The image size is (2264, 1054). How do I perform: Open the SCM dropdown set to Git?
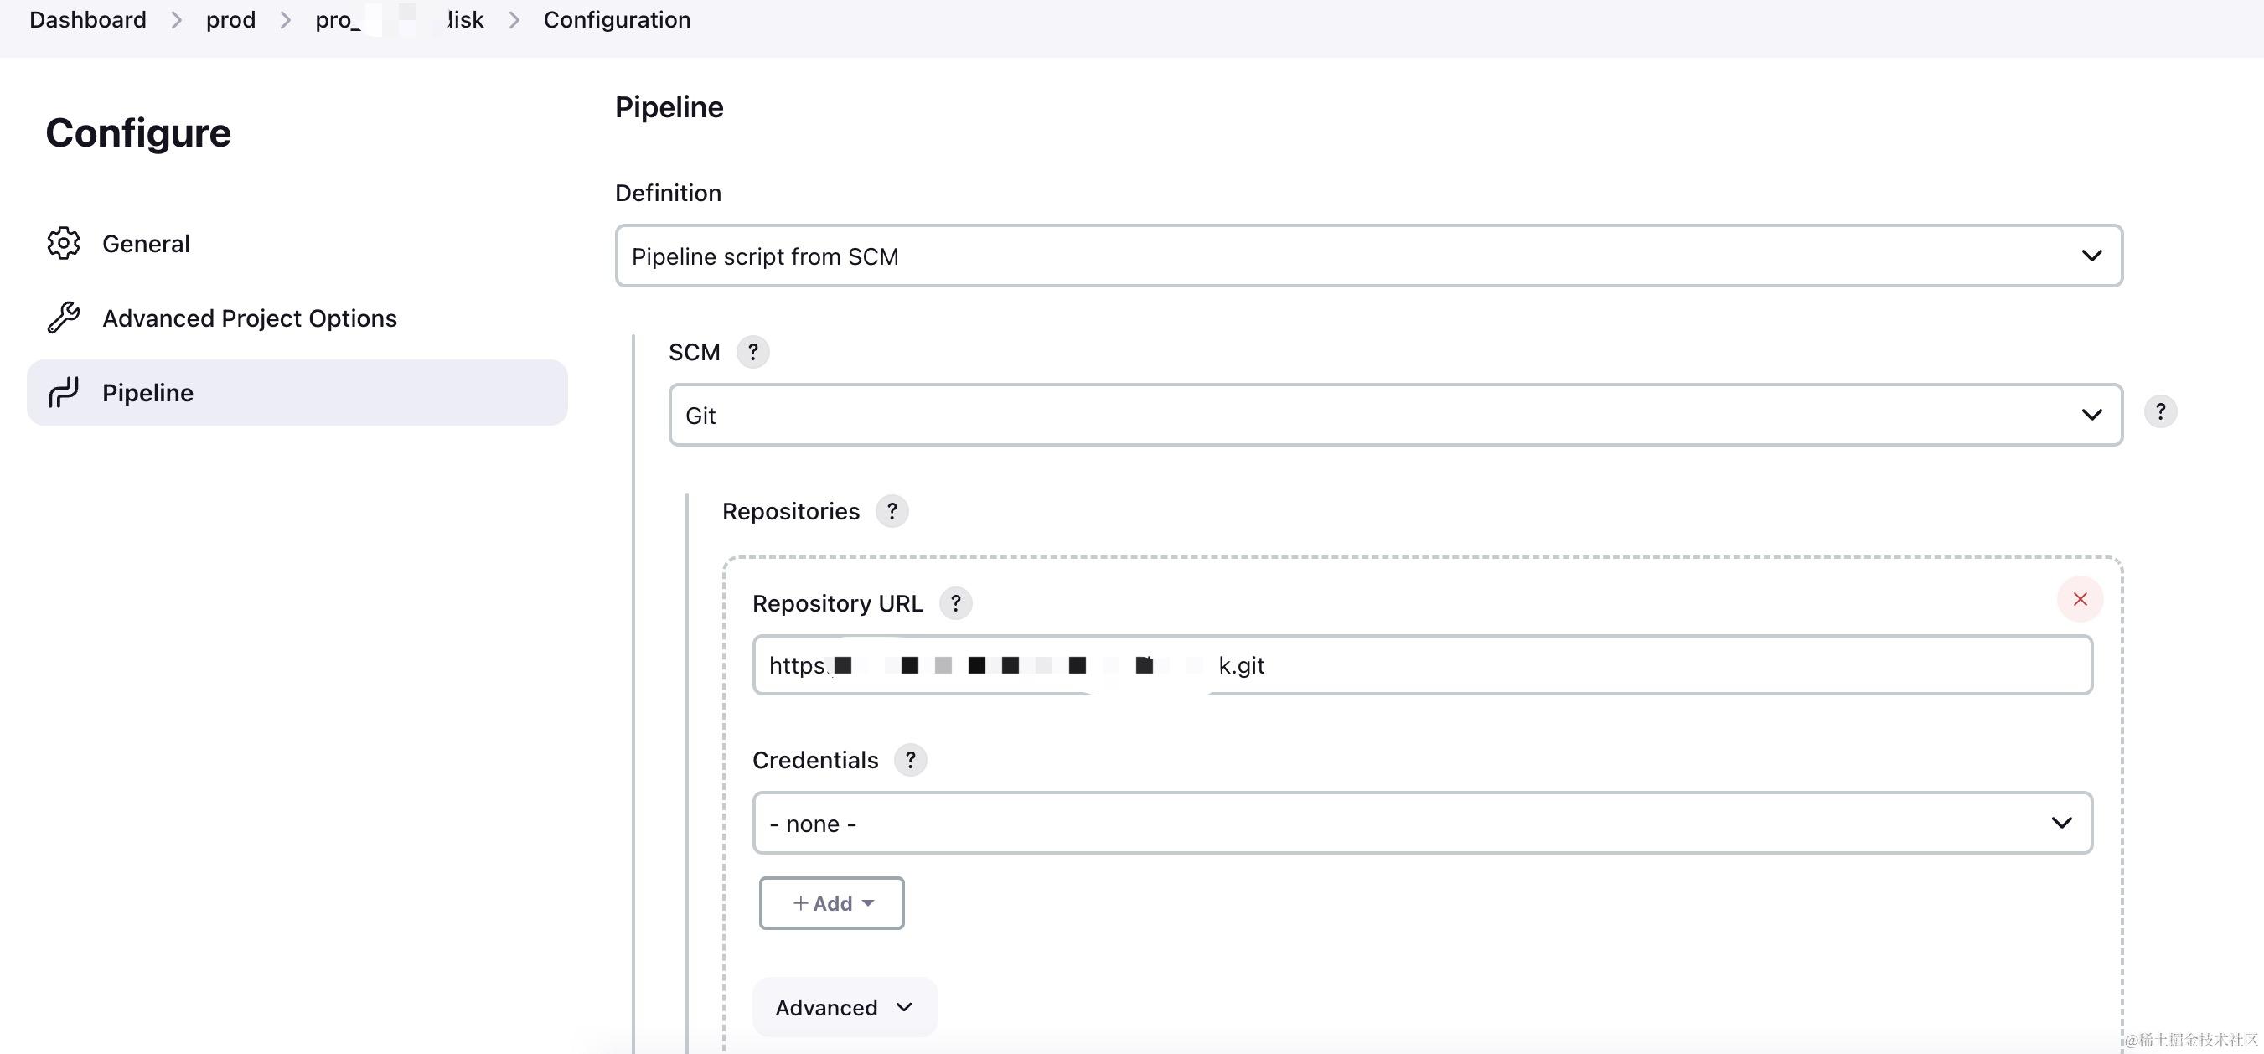point(1396,415)
